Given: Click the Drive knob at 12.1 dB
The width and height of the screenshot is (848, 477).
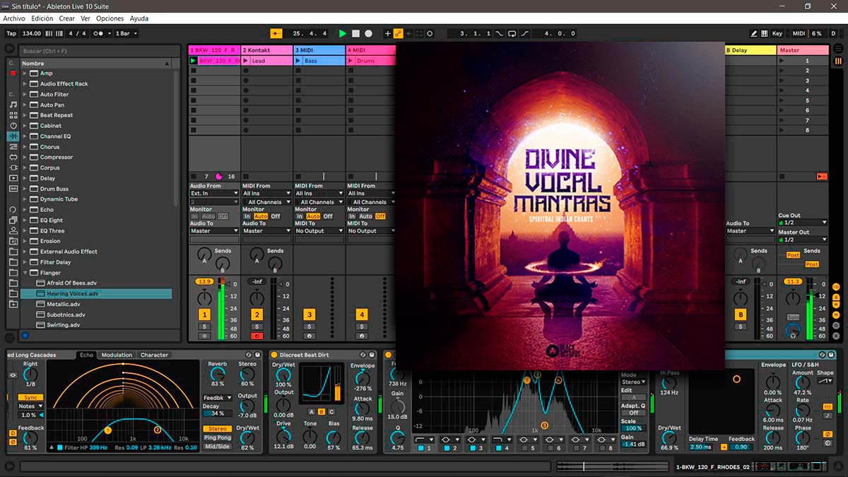Looking at the screenshot, I should click(x=283, y=435).
